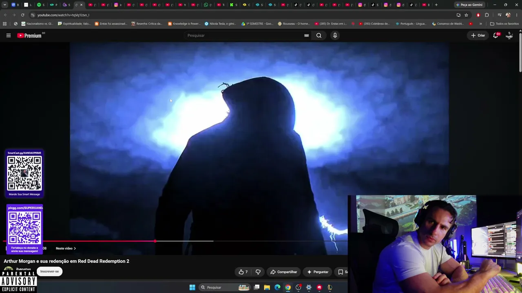
Task: Click the Perguntar ask button
Action: point(317,272)
